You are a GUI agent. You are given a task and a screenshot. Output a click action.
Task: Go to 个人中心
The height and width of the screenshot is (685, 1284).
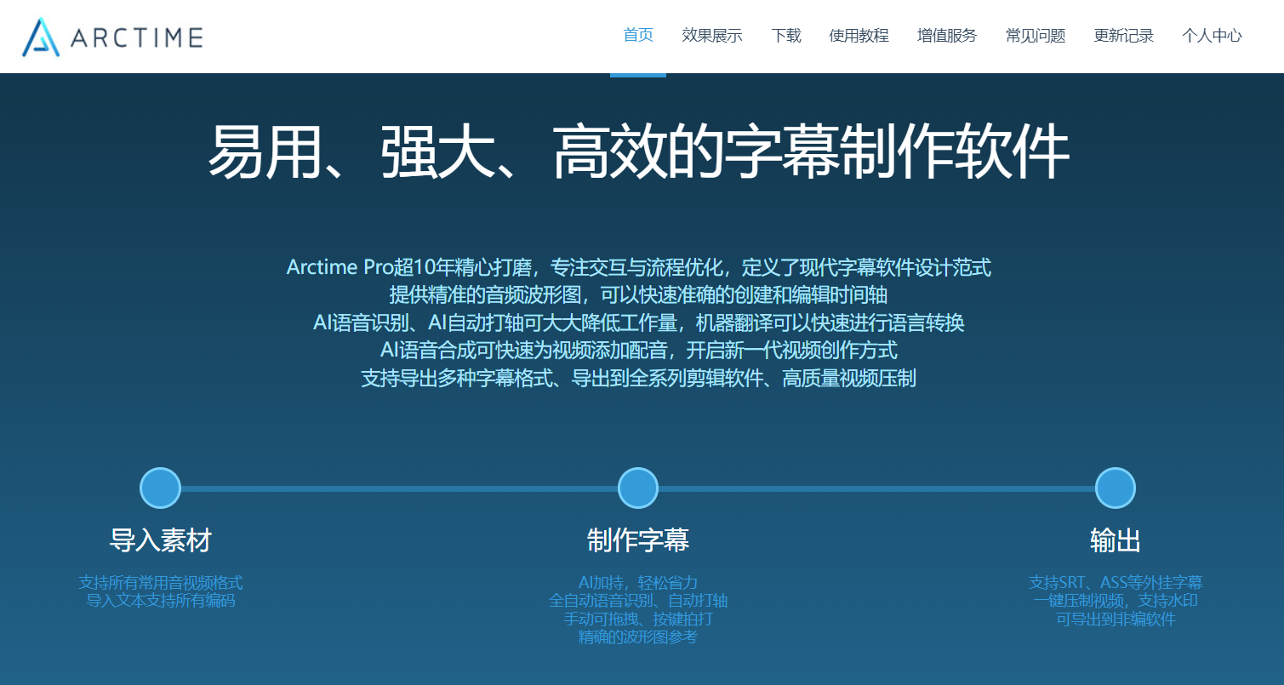click(x=1212, y=36)
